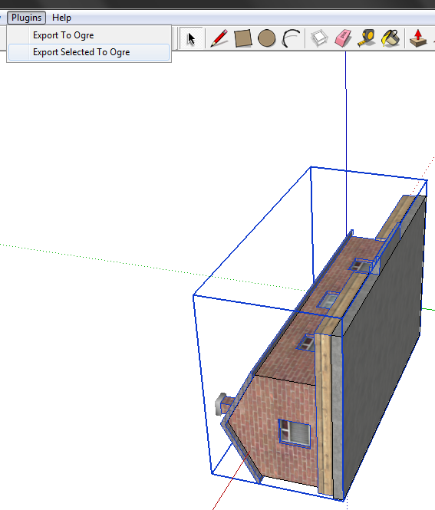Click the Make Component icon
Image resolution: width=435 pixels, height=510 pixels.
pos(319,38)
